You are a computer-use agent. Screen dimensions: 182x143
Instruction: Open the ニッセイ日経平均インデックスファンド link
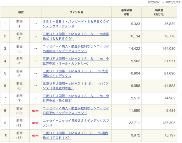(76, 110)
